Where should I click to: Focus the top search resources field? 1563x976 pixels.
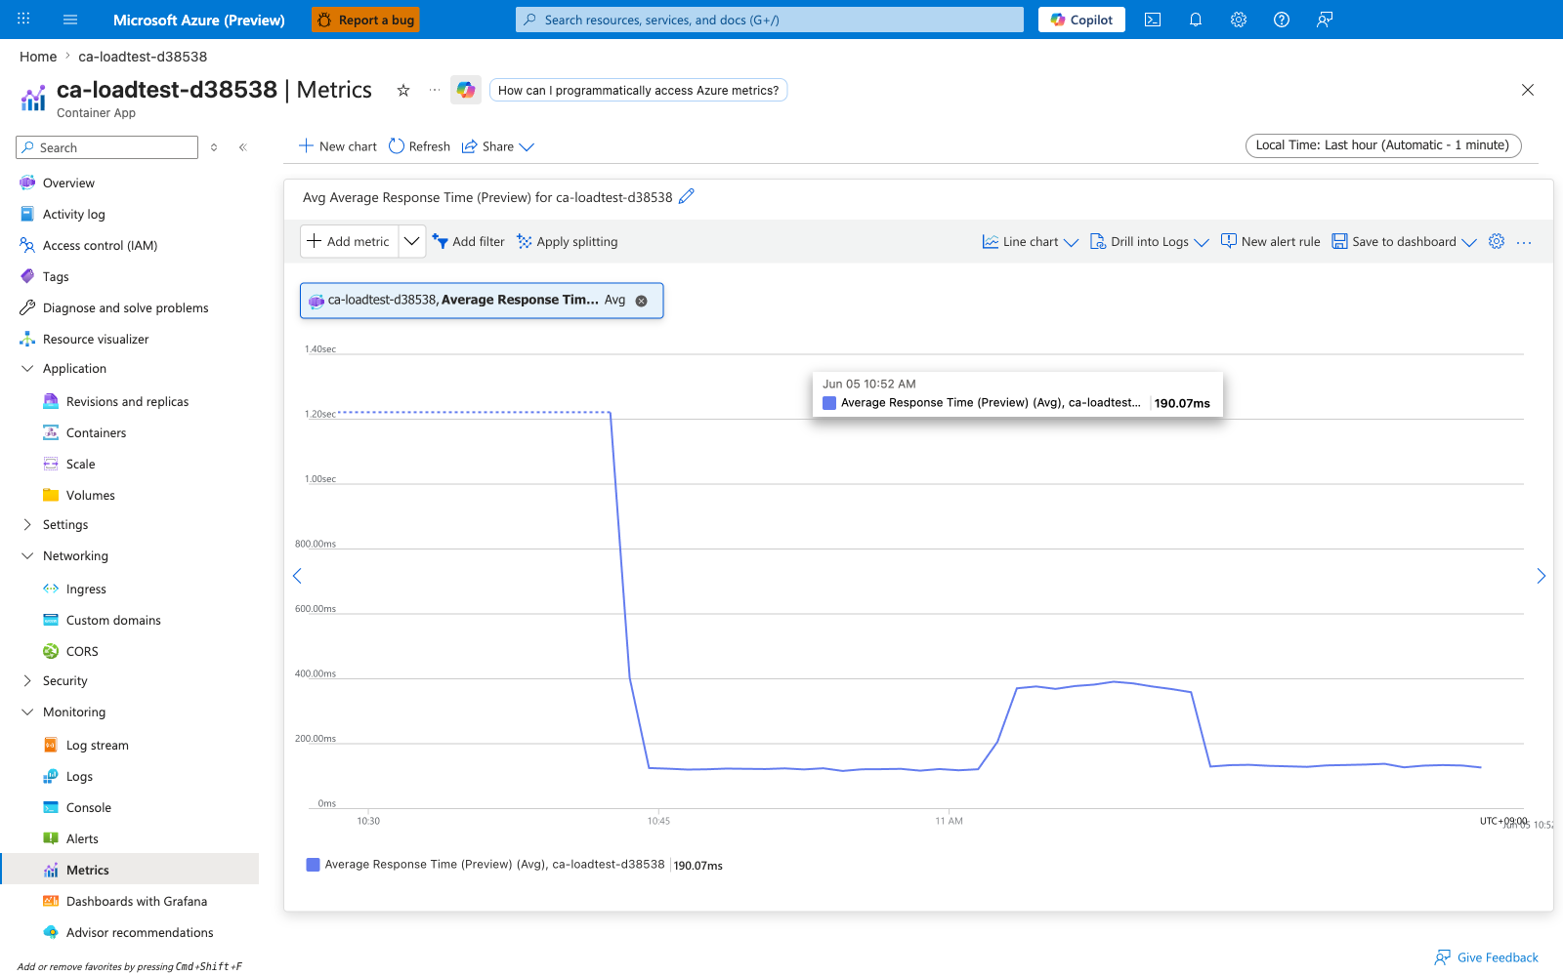click(x=770, y=20)
